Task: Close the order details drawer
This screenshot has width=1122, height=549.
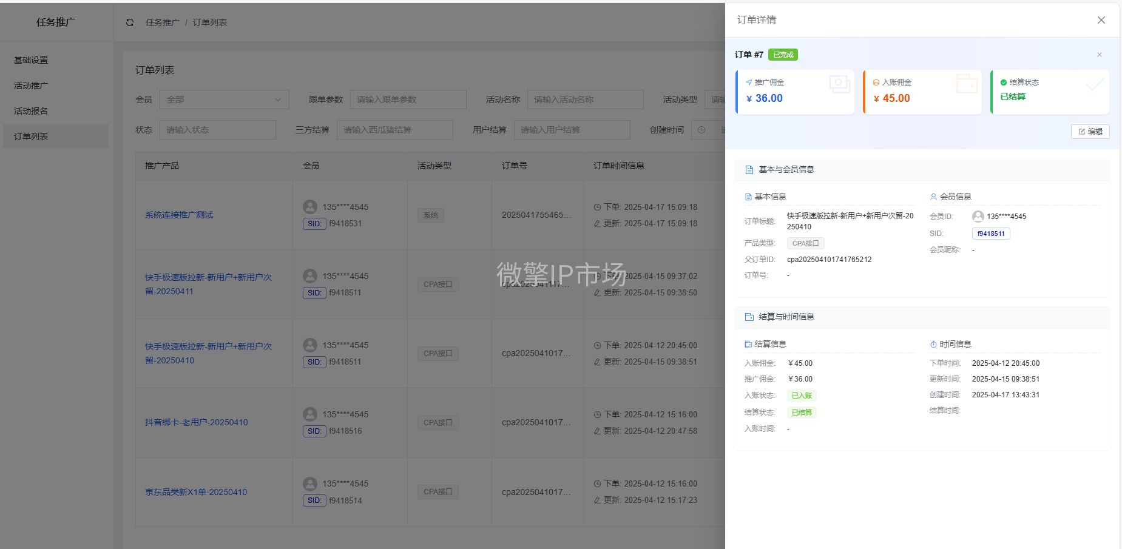Action: pyautogui.click(x=1101, y=20)
